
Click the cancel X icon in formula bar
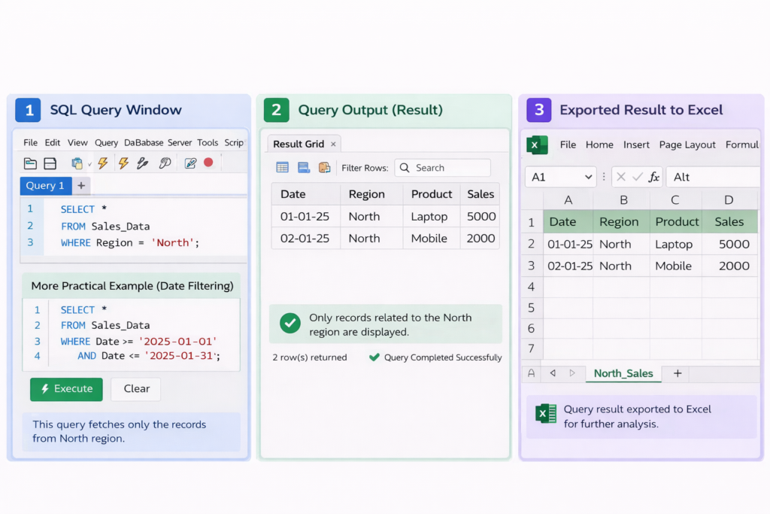click(x=620, y=177)
